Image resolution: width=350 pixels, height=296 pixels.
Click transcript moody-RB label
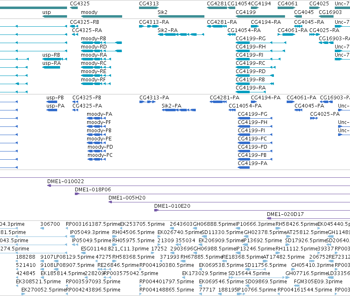click(93, 39)
